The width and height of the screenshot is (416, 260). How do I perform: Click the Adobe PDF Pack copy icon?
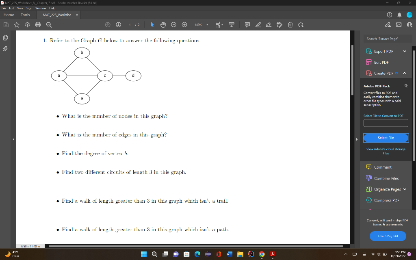pos(406,86)
